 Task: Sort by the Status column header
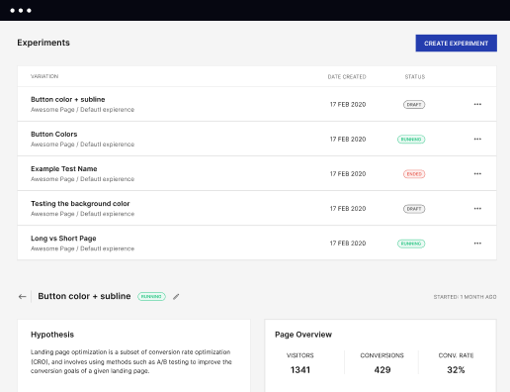415,77
